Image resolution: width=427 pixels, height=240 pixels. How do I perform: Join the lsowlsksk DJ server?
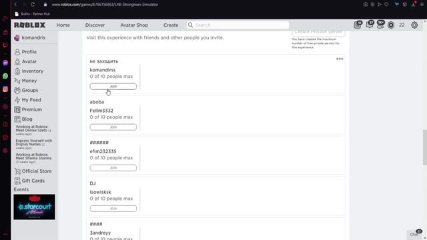(x=113, y=209)
